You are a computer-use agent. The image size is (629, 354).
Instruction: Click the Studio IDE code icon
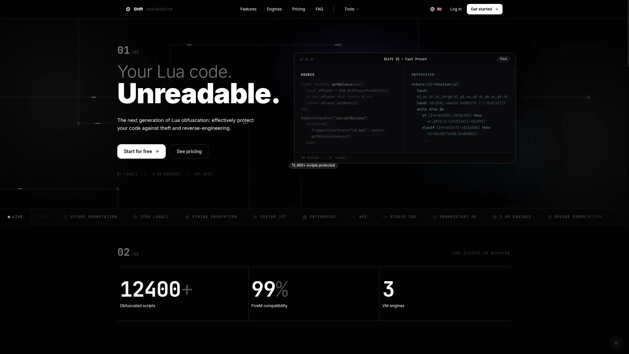[x=385, y=217]
